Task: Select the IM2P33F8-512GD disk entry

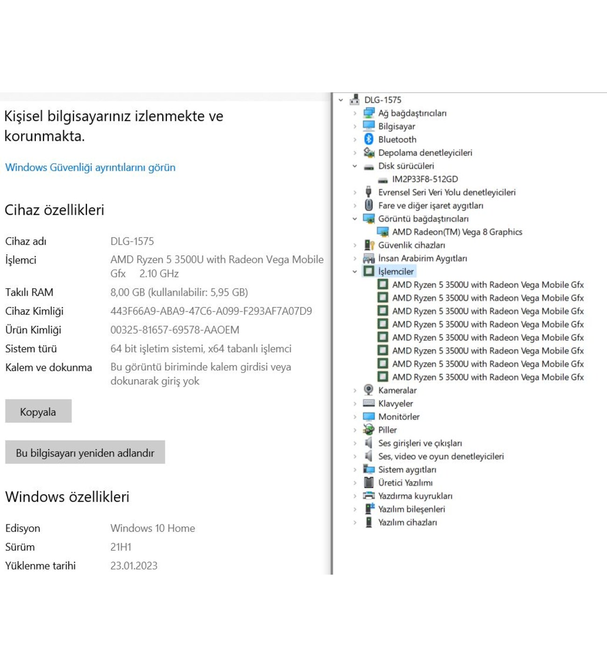Action: point(424,179)
